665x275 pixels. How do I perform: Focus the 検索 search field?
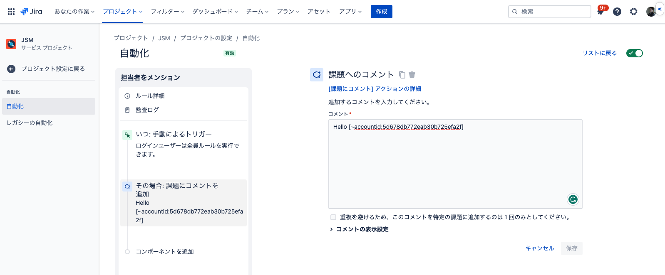click(550, 12)
